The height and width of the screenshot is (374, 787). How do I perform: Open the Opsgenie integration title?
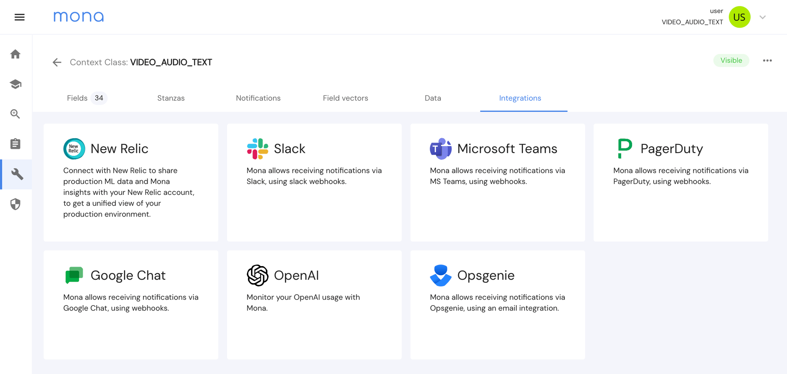486,275
